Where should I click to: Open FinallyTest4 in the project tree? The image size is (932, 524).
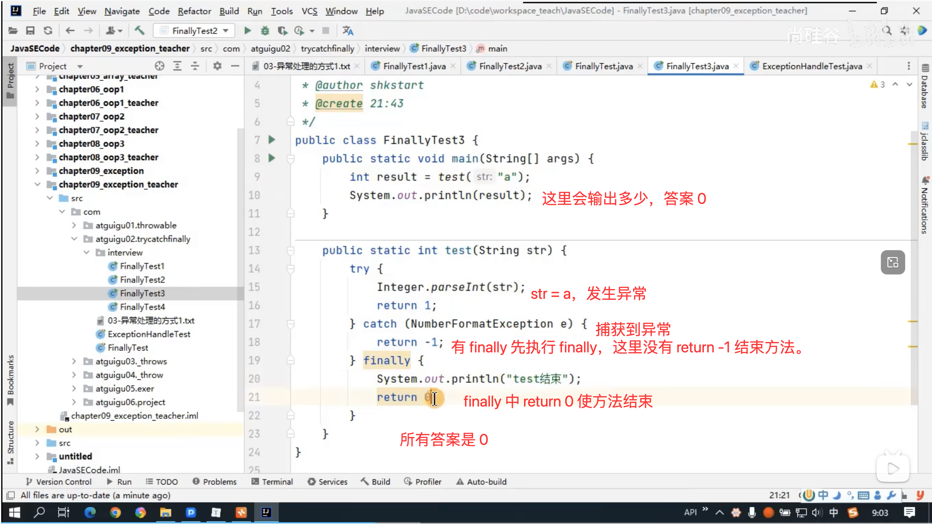(x=142, y=307)
